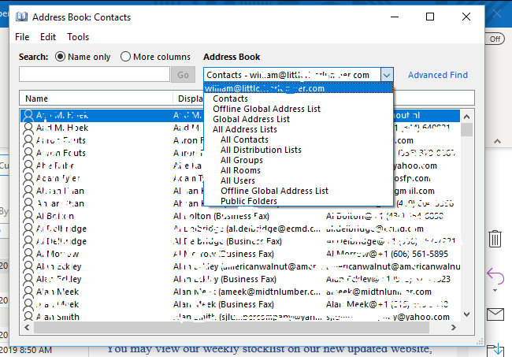
Task: Click the contact icon beside Al Bolton
Action: pos(28,216)
